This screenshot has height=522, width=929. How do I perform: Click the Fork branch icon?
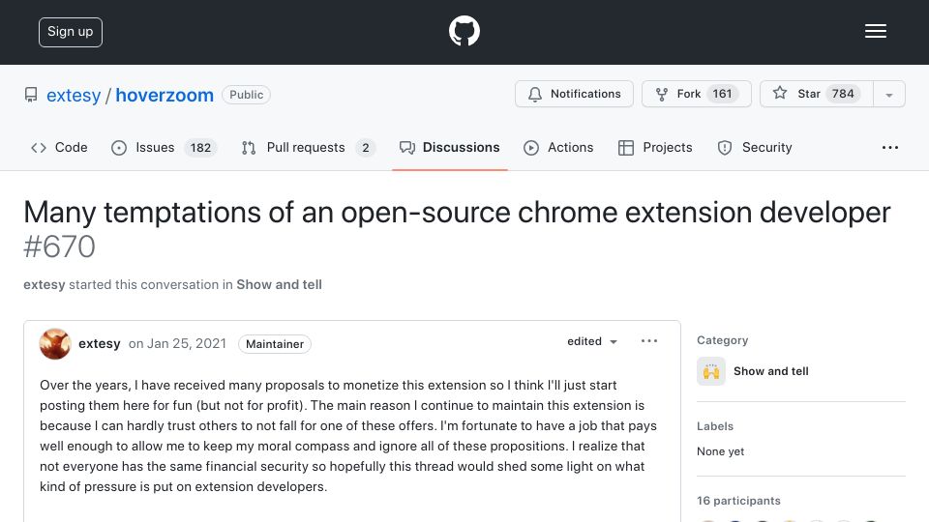[662, 94]
